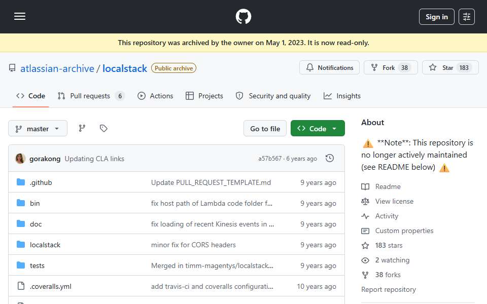Go to GitHub homepage via Octocat logo
487x304 pixels.
point(243,16)
